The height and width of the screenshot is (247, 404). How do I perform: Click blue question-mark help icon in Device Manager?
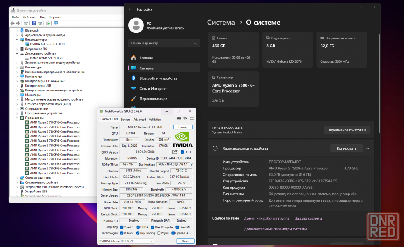tap(34, 23)
